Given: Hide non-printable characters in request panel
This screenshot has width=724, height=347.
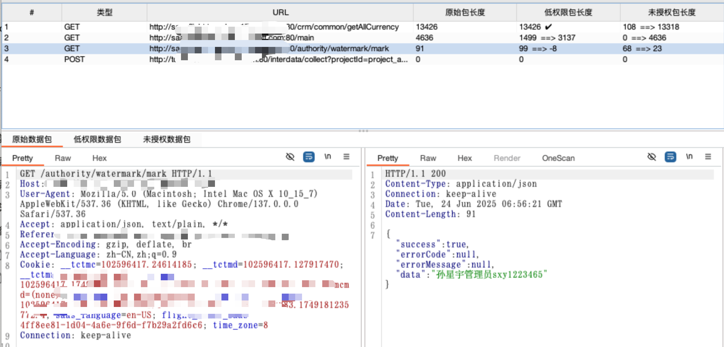Looking at the screenshot, I should (x=290, y=157).
